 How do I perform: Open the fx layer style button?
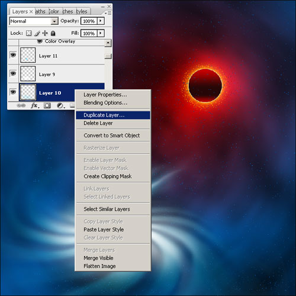coord(35,105)
